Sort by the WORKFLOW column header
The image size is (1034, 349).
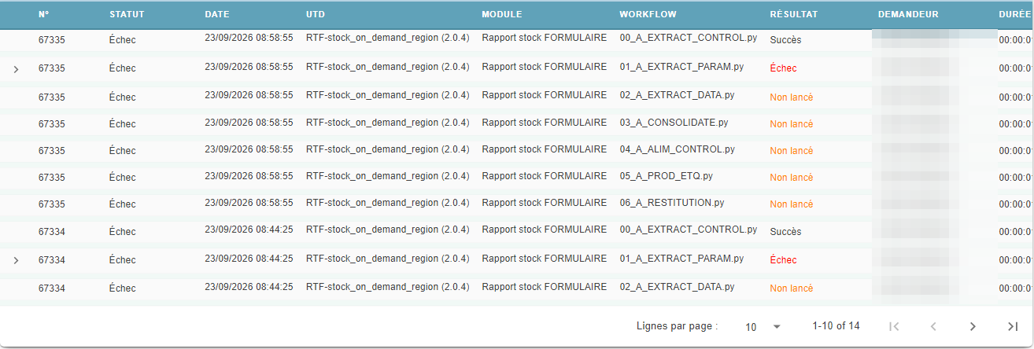(x=648, y=14)
